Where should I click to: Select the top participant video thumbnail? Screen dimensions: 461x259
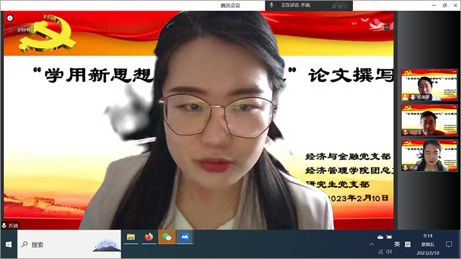[x=429, y=85]
